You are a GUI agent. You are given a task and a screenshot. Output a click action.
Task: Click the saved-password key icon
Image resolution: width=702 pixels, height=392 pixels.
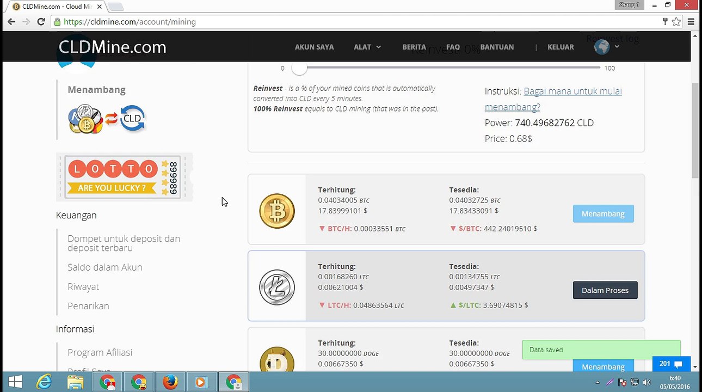click(665, 22)
